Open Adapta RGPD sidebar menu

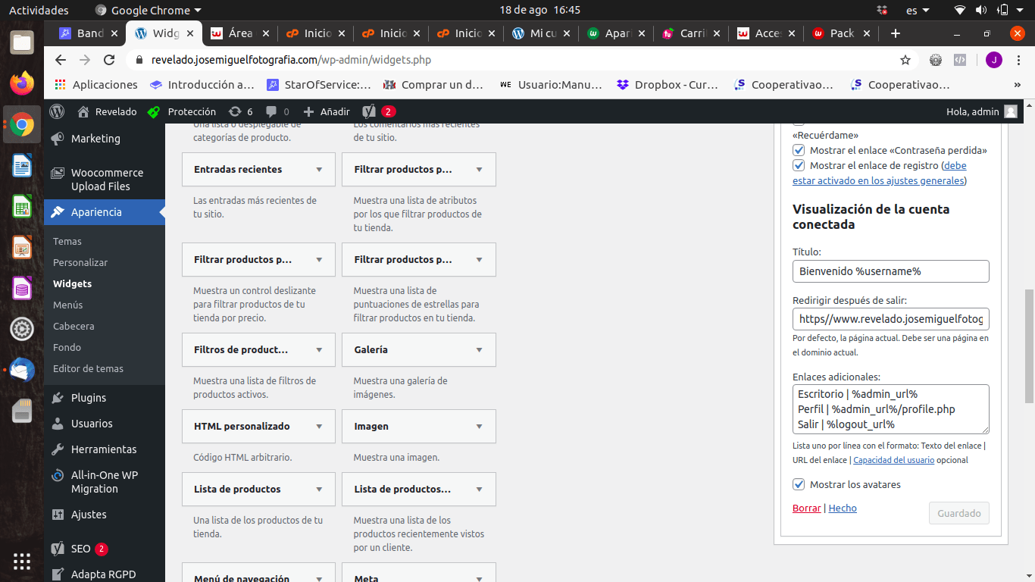pos(105,574)
